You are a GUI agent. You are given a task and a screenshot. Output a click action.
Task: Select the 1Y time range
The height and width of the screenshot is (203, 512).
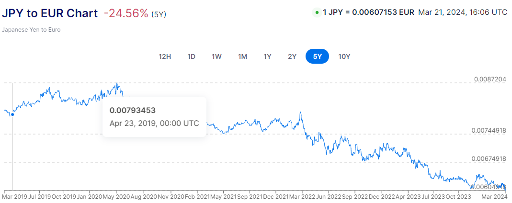click(x=267, y=56)
